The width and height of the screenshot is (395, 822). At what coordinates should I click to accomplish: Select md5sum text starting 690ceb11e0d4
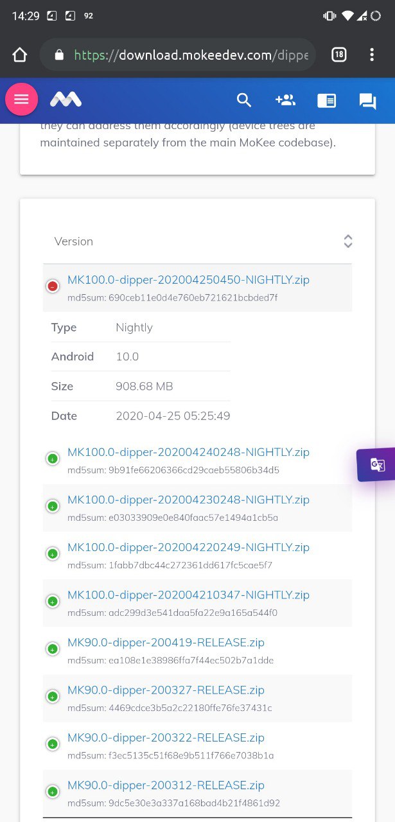pyautogui.click(x=173, y=298)
